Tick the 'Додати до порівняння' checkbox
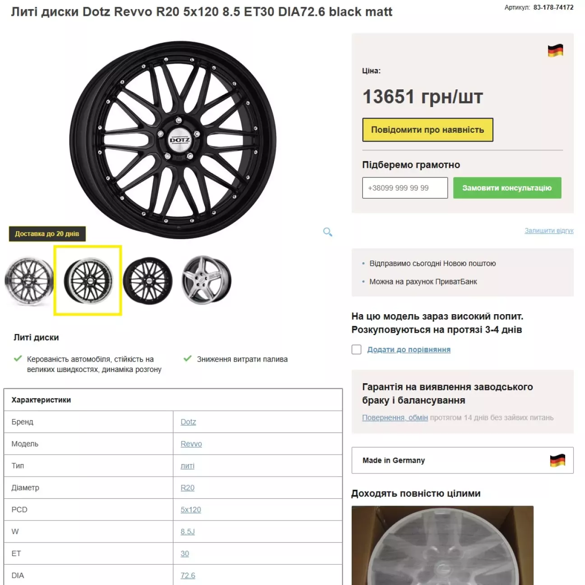This screenshot has height=585, width=585. pyautogui.click(x=357, y=350)
